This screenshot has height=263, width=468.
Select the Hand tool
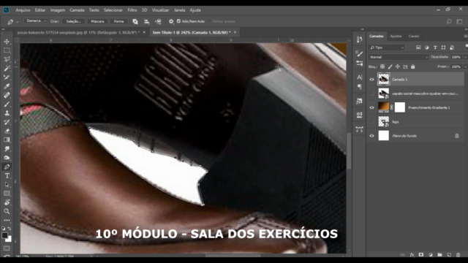[x=7, y=202]
